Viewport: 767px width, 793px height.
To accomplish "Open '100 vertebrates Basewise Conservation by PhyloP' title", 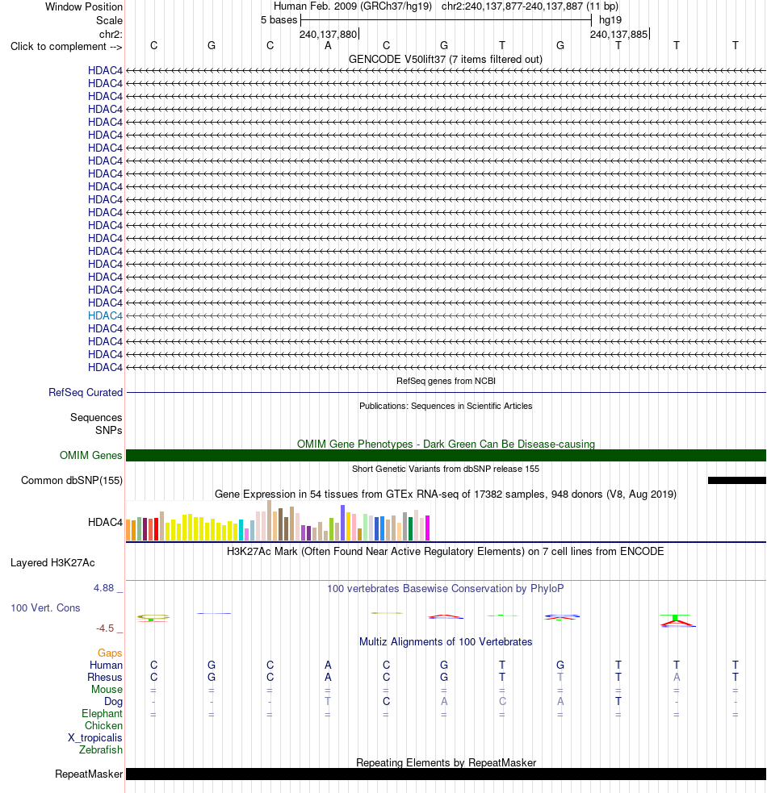I will 446,589.
